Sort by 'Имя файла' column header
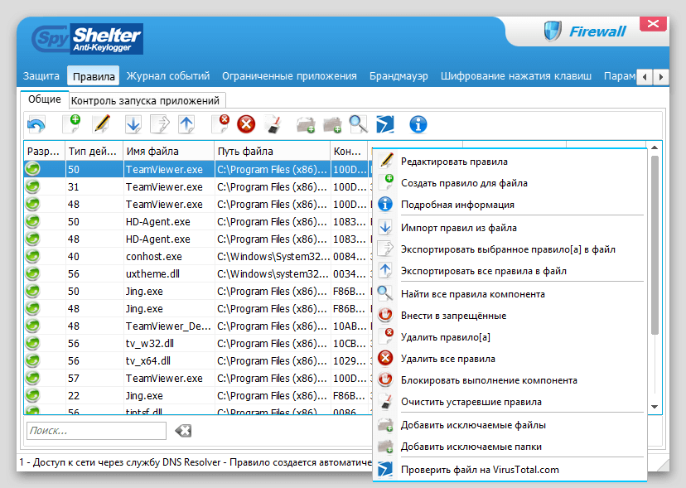This screenshot has height=488, width=686. (168, 151)
